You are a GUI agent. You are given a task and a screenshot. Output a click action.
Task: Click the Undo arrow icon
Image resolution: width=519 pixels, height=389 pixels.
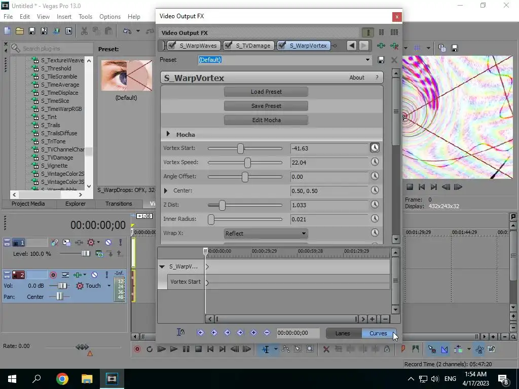(x=127, y=31)
